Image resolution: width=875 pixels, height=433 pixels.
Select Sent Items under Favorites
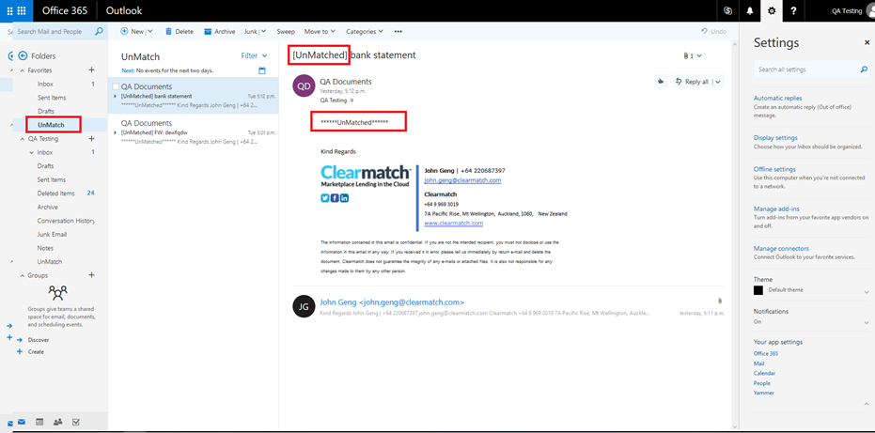coord(52,98)
